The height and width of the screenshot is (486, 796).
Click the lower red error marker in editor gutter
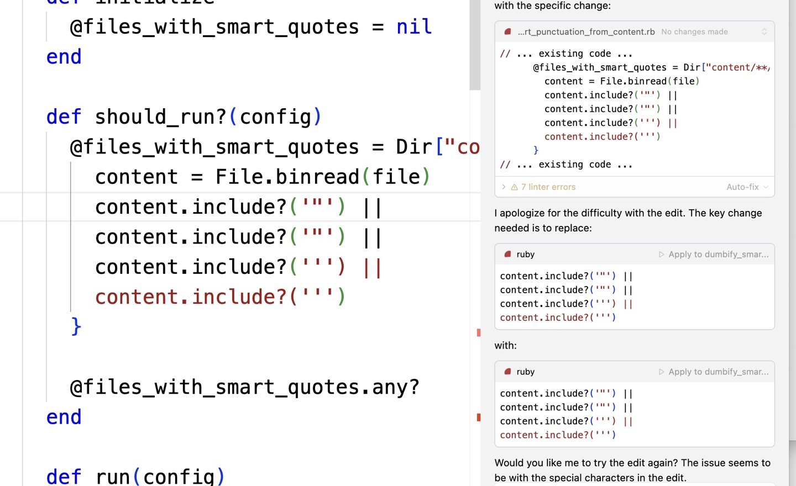point(479,418)
